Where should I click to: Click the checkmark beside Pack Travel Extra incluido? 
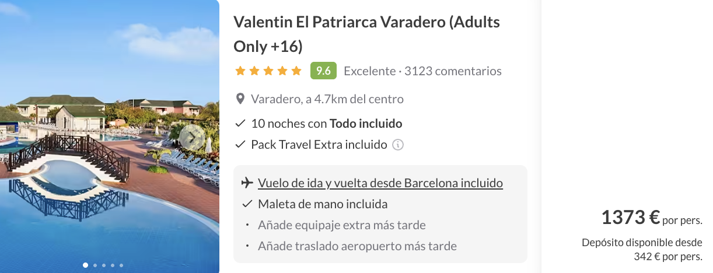(x=240, y=145)
